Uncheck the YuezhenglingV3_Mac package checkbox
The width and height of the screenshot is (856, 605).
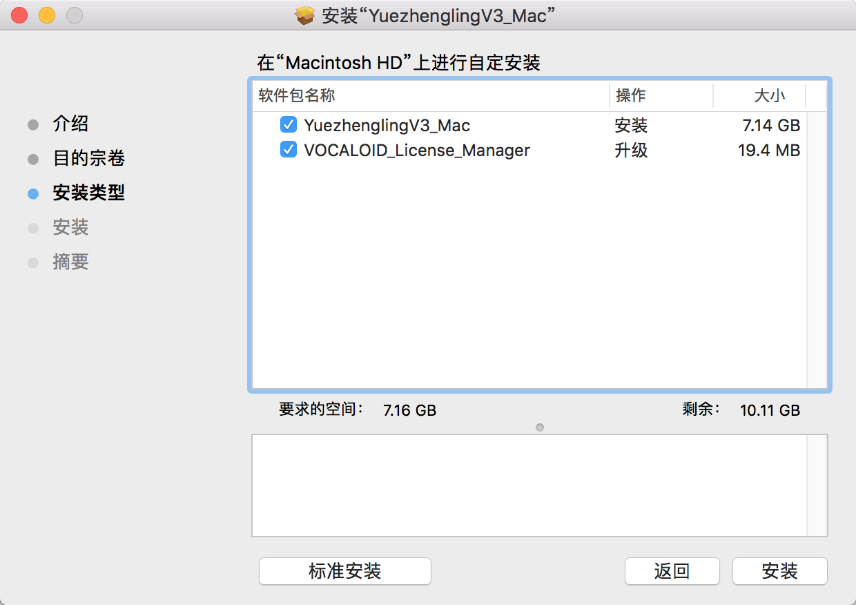pyautogui.click(x=289, y=125)
